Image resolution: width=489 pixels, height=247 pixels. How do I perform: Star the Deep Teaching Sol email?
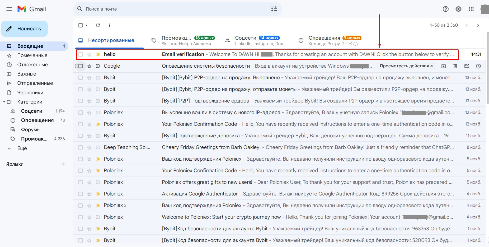[x=89, y=147]
